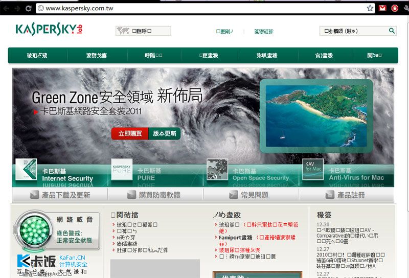Click the icon beside 購買防毒軟體
Viewport: 409px width, 278px height.
click(x=131, y=195)
